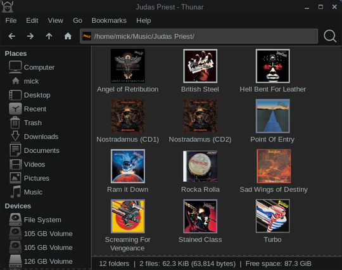Screen dimensions: 342x270
Task: Select the Angel of Retribution folder
Action: (127, 71)
